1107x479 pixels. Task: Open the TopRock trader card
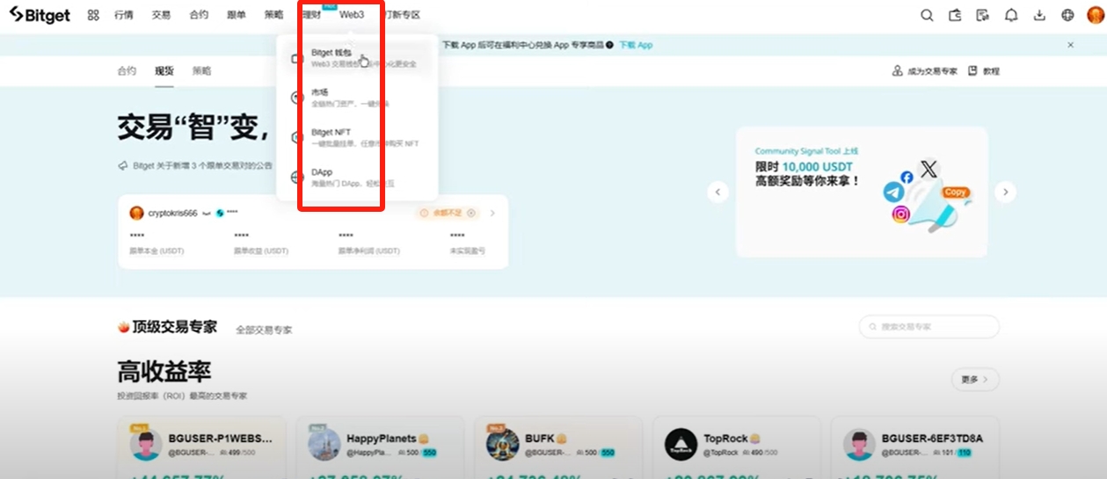click(737, 448)
